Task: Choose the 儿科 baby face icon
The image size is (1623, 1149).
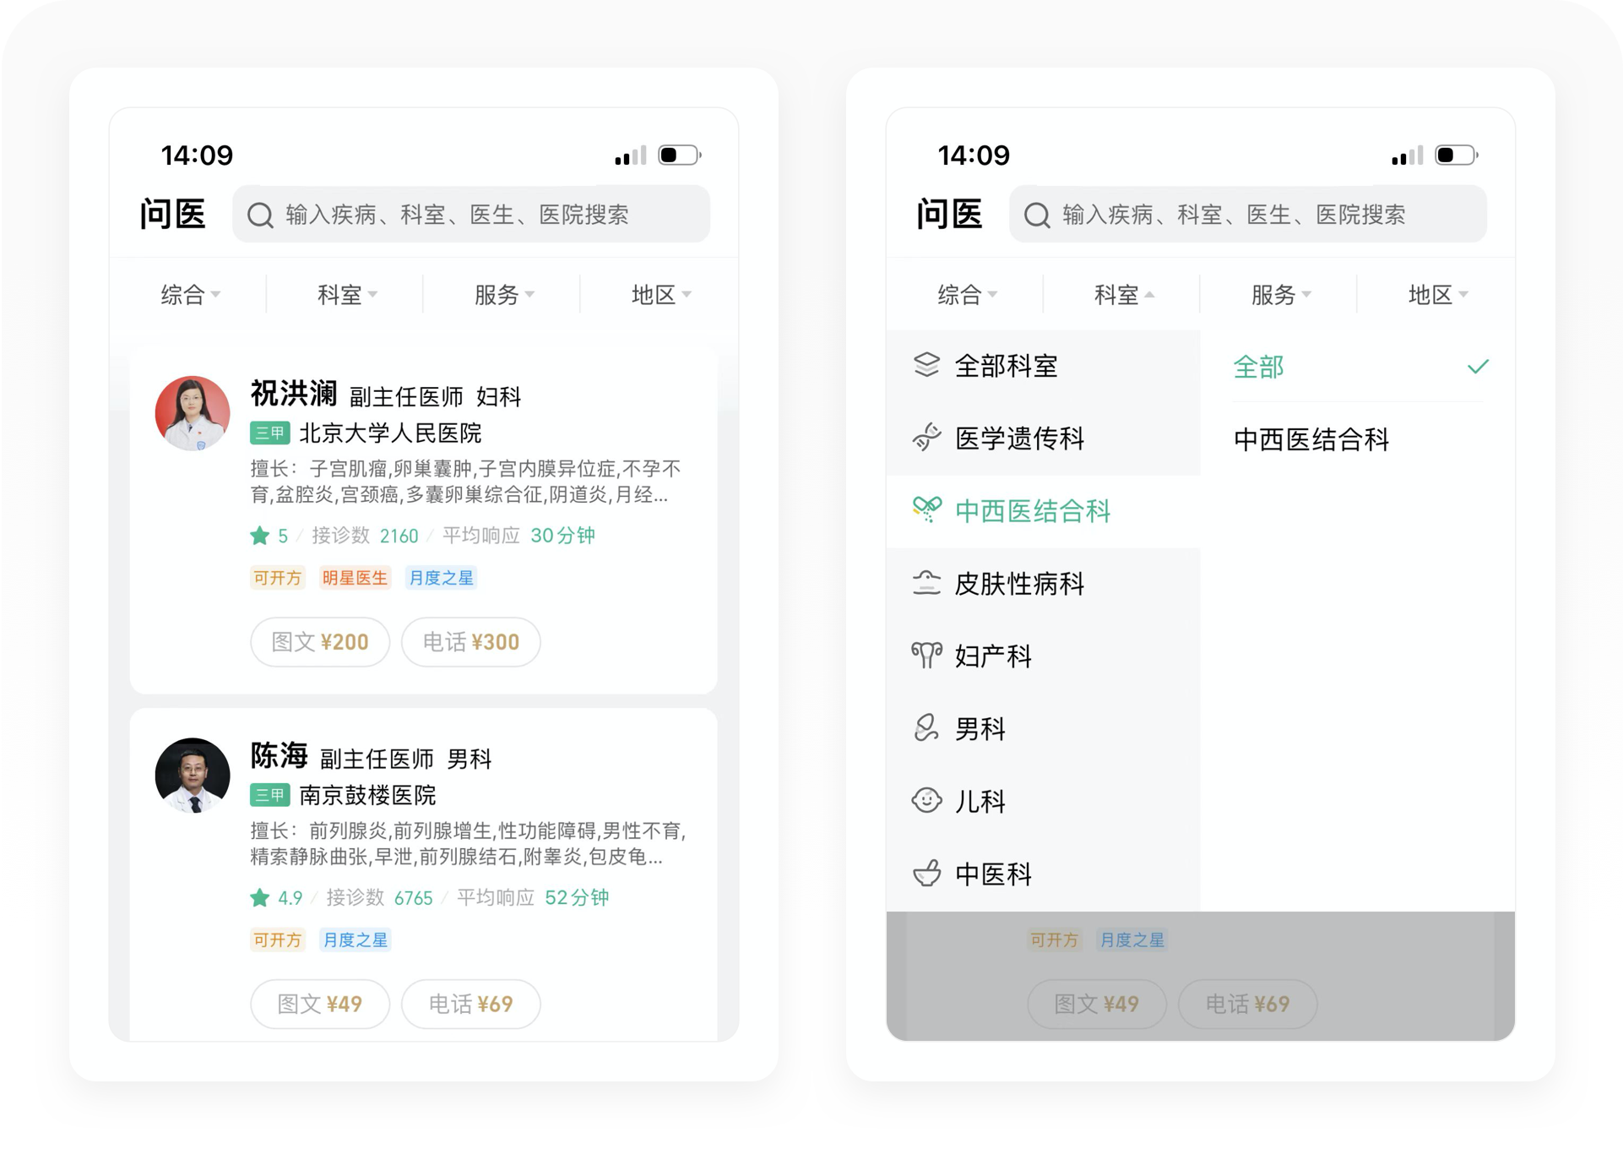Action: (x=926, y=800)
